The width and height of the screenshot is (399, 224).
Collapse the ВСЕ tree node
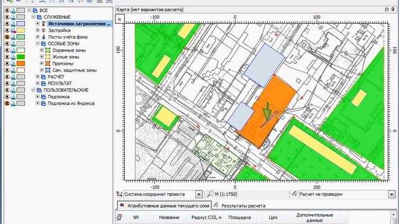pos(29,11)
